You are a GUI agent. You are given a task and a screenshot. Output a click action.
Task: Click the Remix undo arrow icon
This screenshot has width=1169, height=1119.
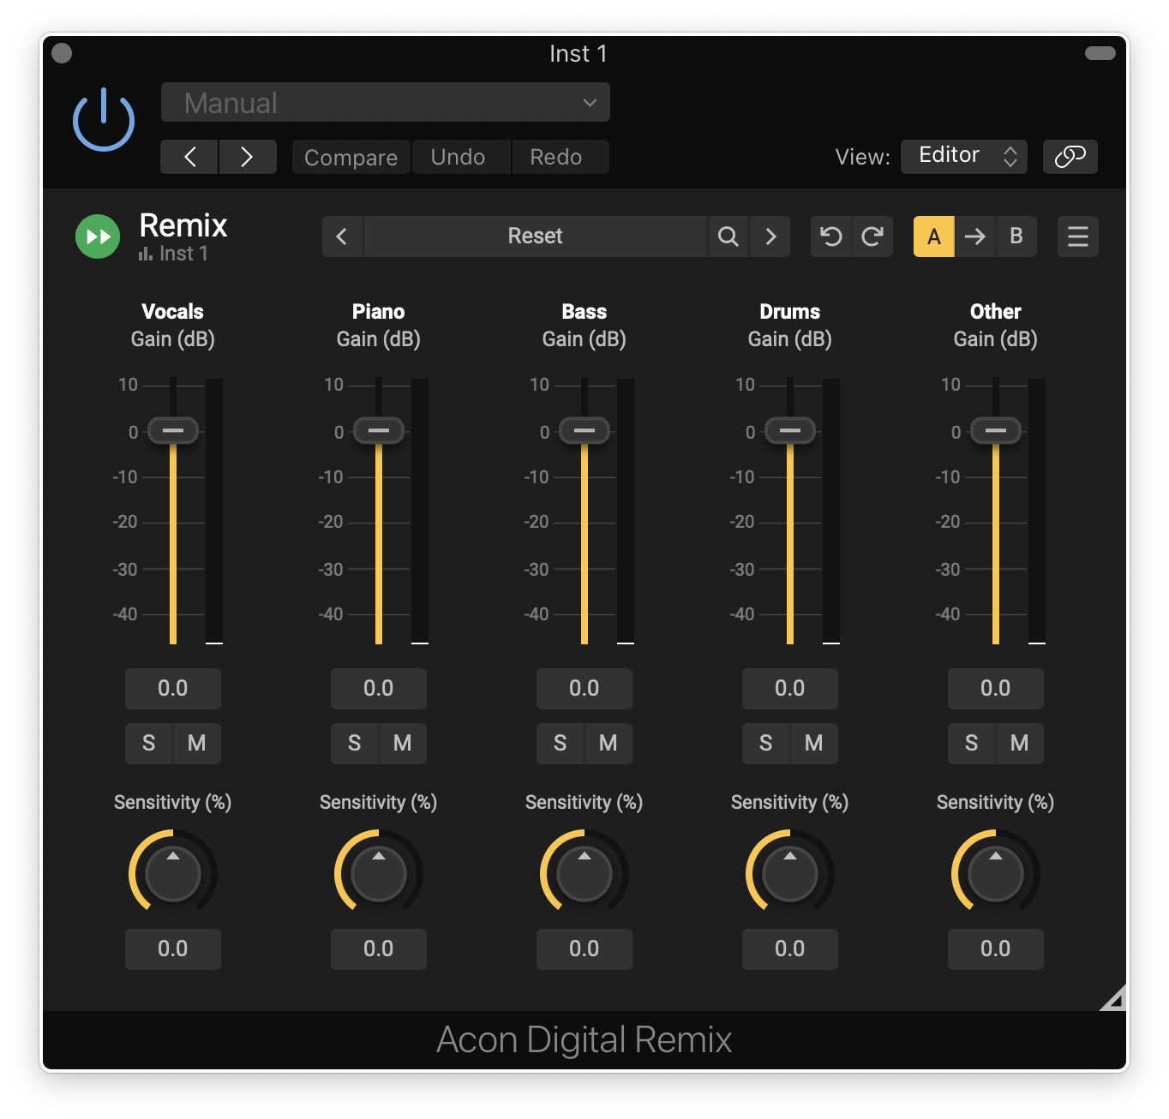831,236
